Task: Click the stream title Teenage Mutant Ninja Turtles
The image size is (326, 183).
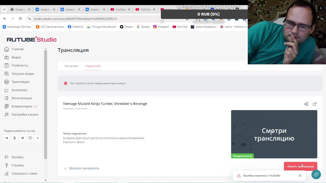Action: pos(105,104)
